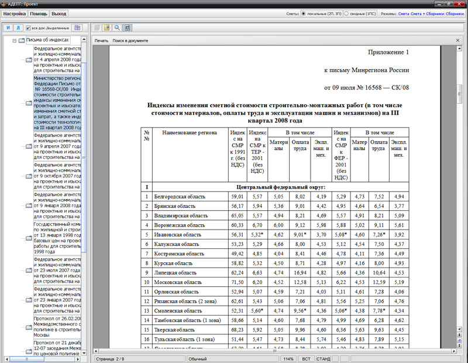Click the magnifying glass search icon
The width and height of the screenshot is (468, 363).
(x=118, y=28)
